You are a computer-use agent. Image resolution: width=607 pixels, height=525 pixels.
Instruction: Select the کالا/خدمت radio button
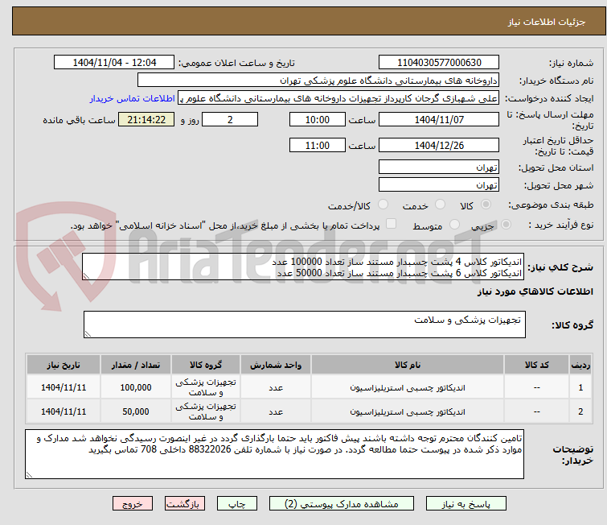383,205
